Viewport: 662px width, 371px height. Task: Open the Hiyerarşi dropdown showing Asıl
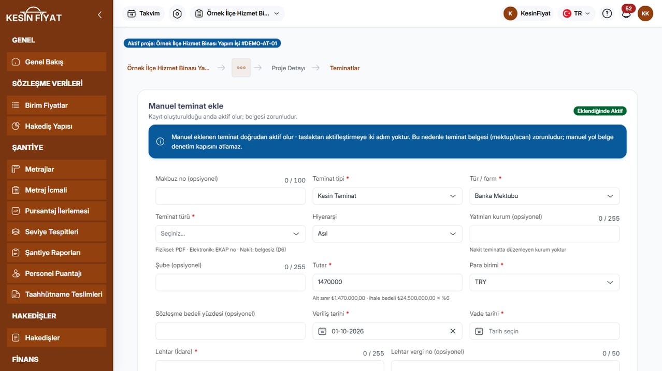(387, 234)
